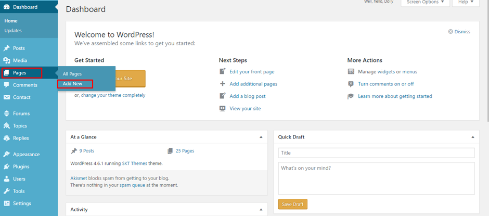Screen dimensions: 489x216
Task: Follow the change your theme completely link
Action: (x=113, y=95)
